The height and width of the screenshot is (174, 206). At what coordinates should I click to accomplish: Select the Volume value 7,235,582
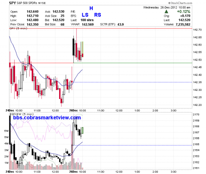183,24
